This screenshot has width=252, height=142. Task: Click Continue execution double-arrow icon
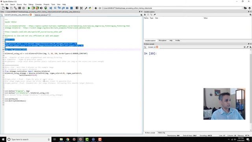[67, 8]
